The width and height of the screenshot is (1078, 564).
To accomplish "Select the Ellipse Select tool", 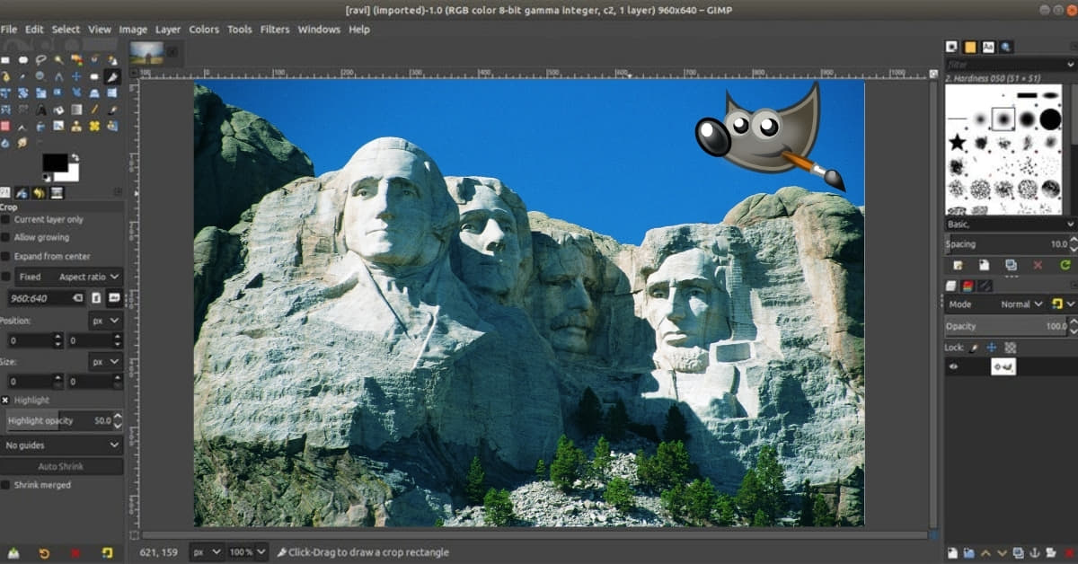I will click(x=23, y=60).
